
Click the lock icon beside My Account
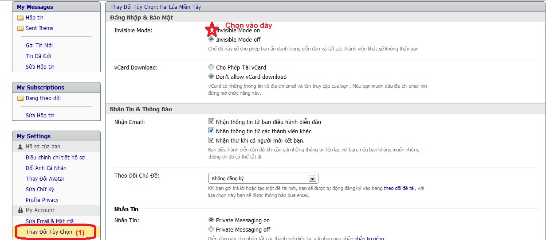pos(20,210)
